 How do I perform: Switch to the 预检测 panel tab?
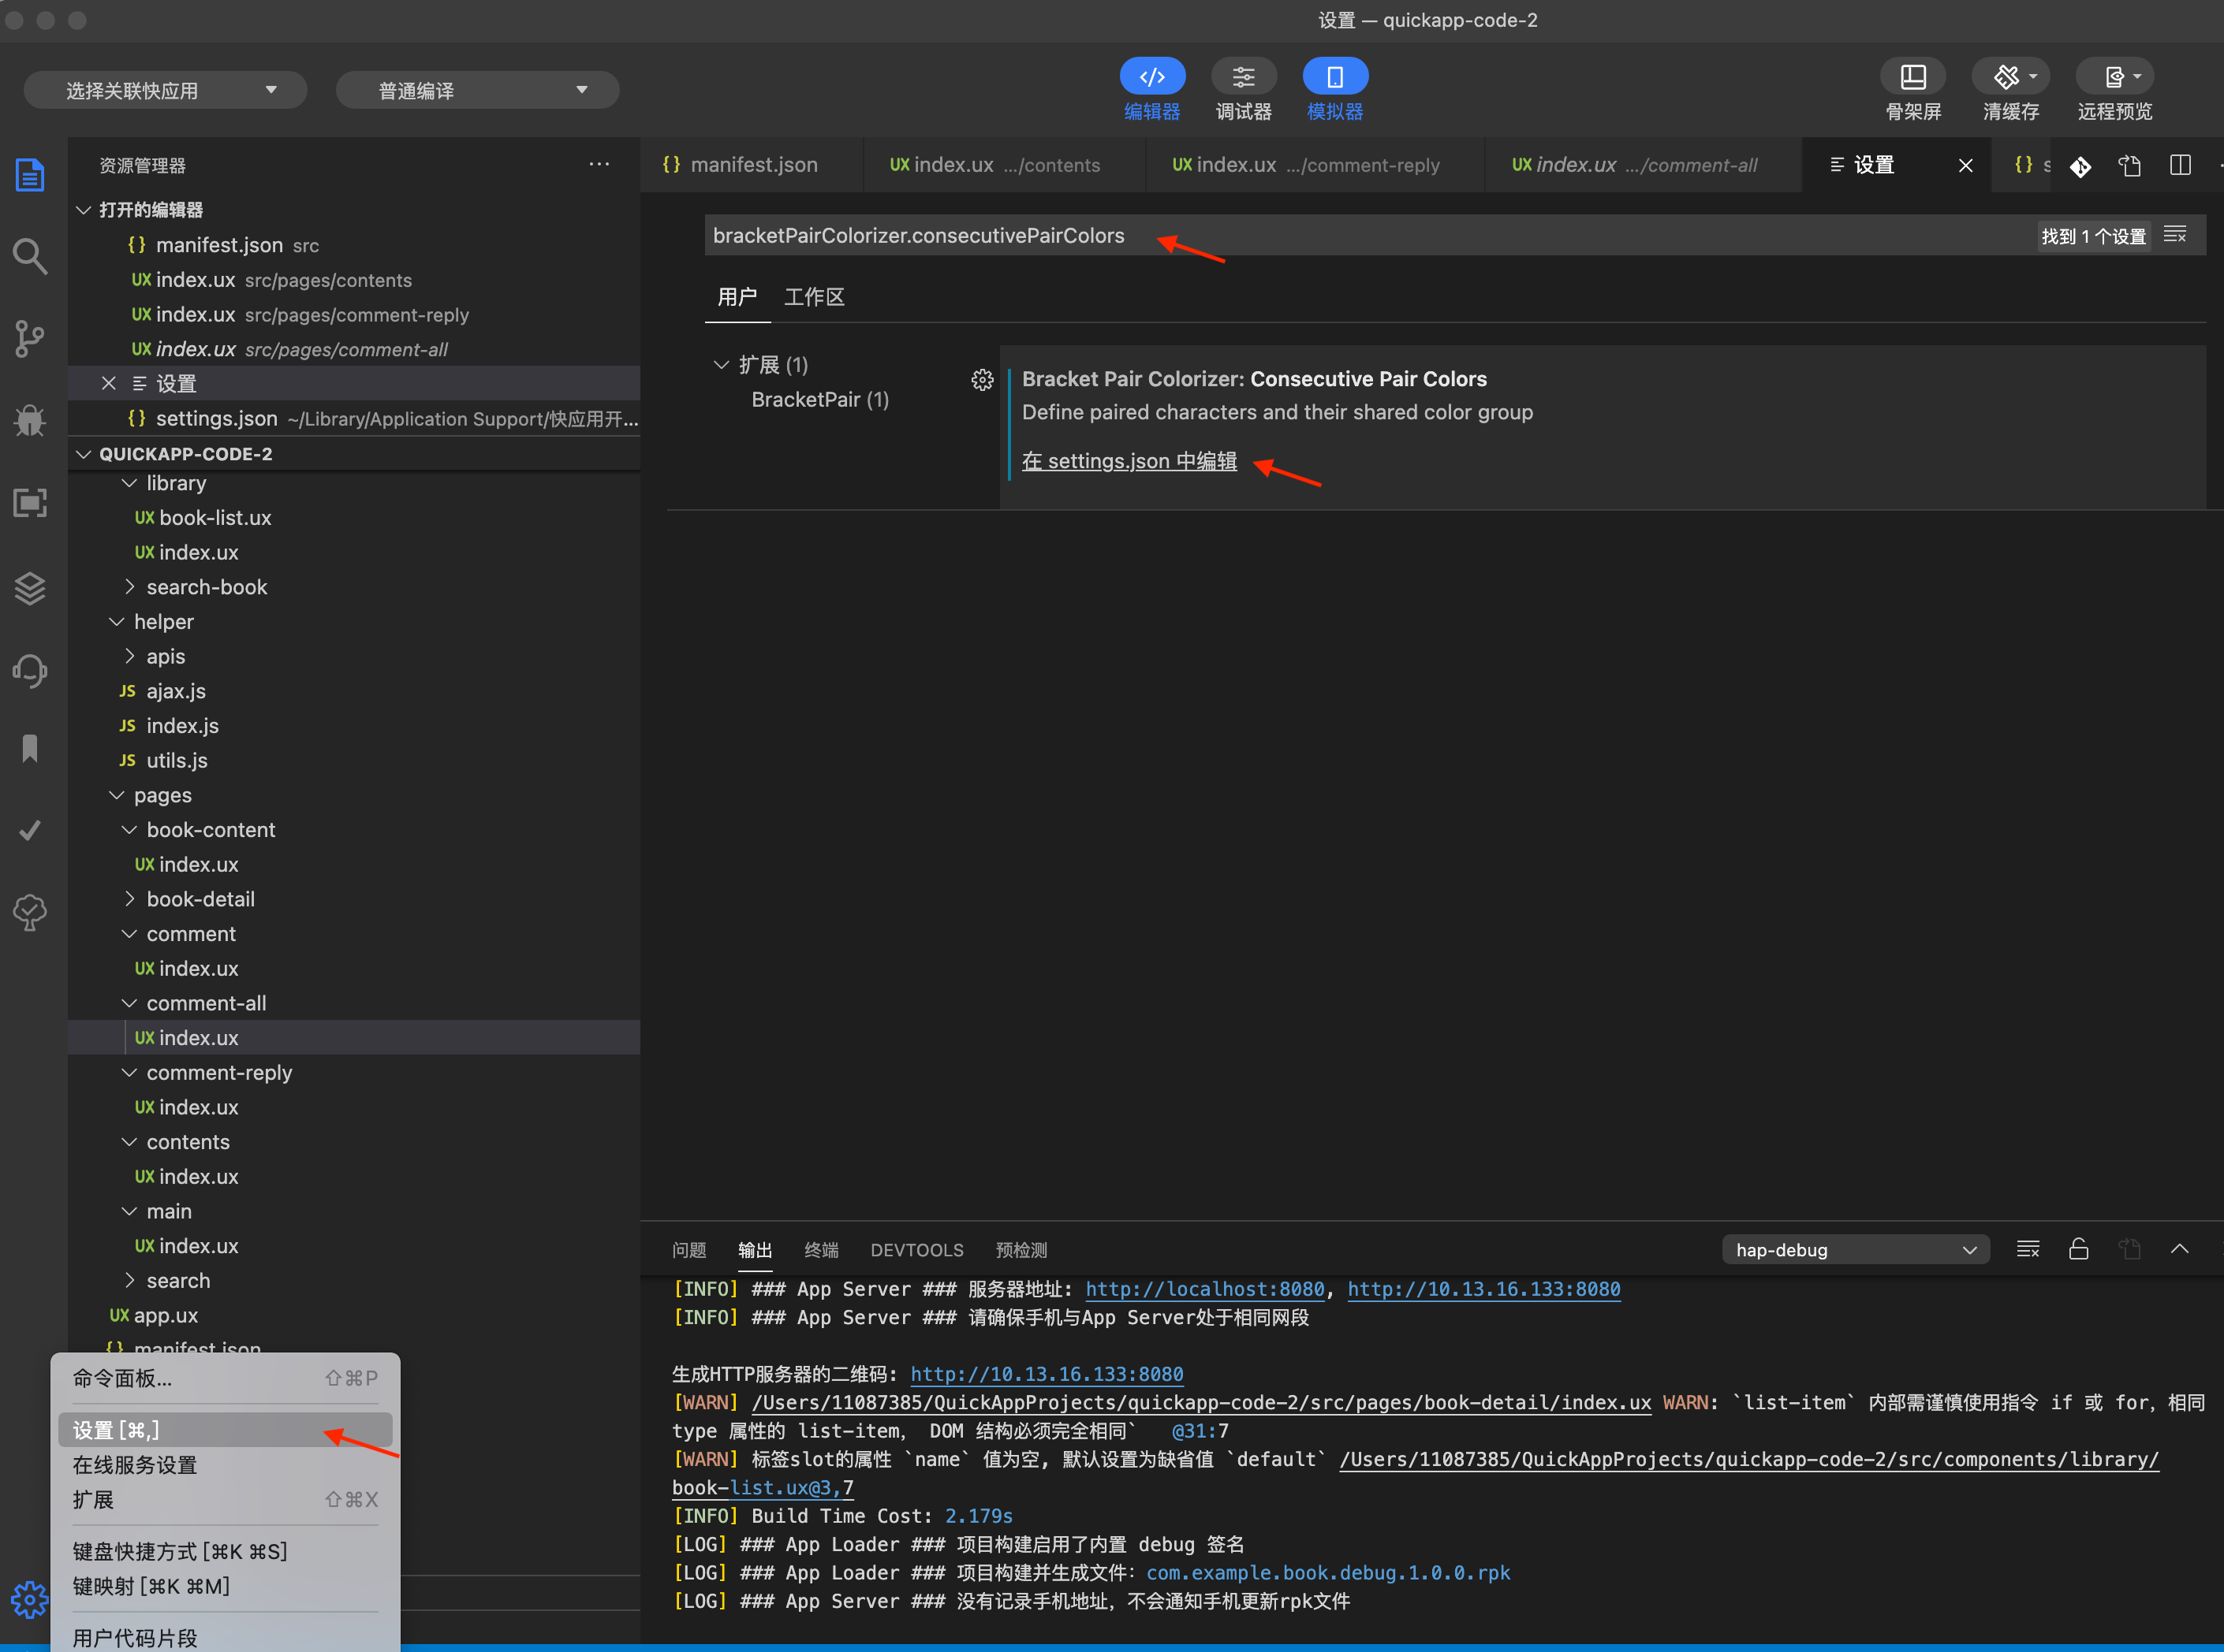[1021, 1250]
